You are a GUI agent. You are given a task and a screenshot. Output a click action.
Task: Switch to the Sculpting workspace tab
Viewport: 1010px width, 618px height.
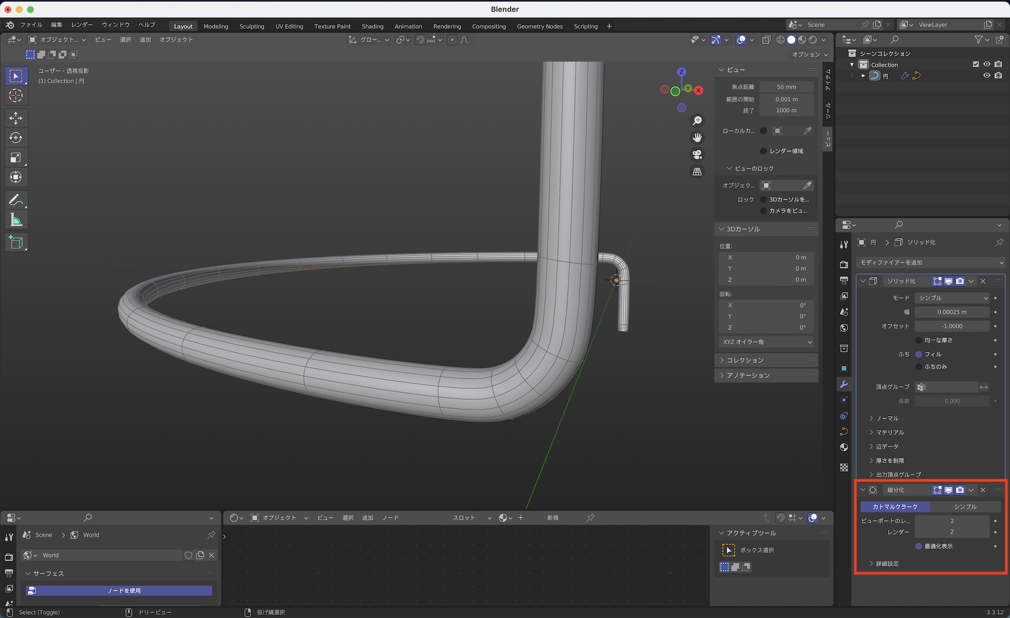(x=251, y=26)
